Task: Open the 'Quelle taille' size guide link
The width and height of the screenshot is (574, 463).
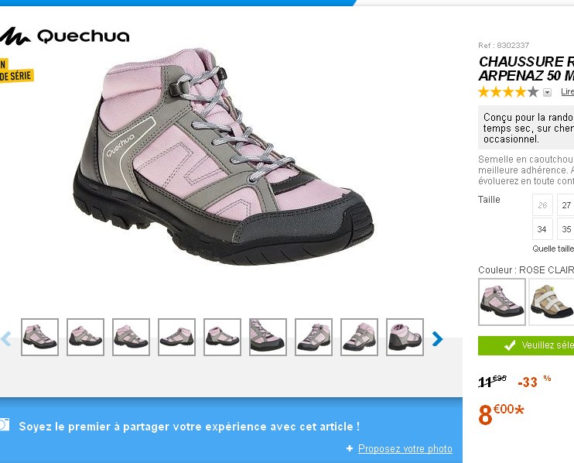Action: coord(553,249)
